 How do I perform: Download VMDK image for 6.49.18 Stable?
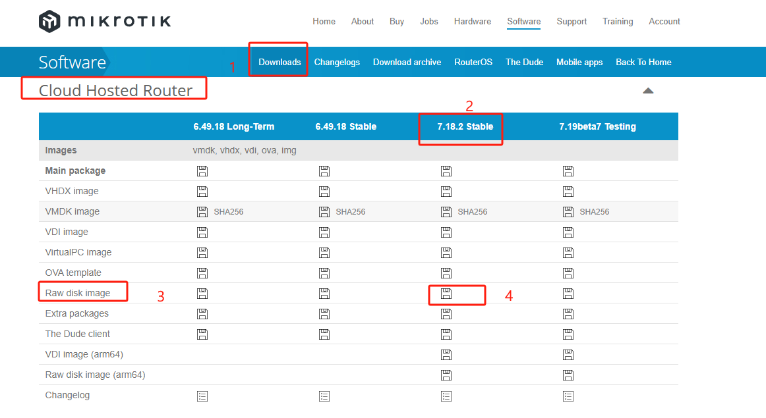pos(324,212)
